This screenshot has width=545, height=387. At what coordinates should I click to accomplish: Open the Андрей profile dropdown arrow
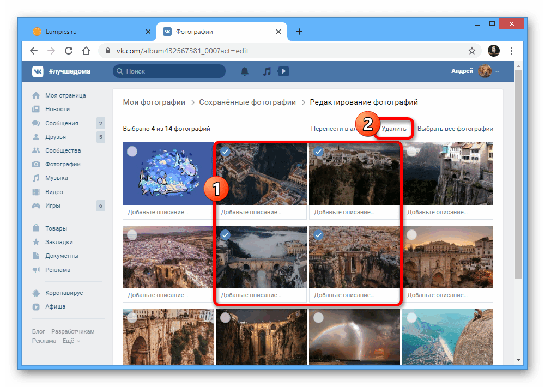pyautogui.click(x=498, y=71)
